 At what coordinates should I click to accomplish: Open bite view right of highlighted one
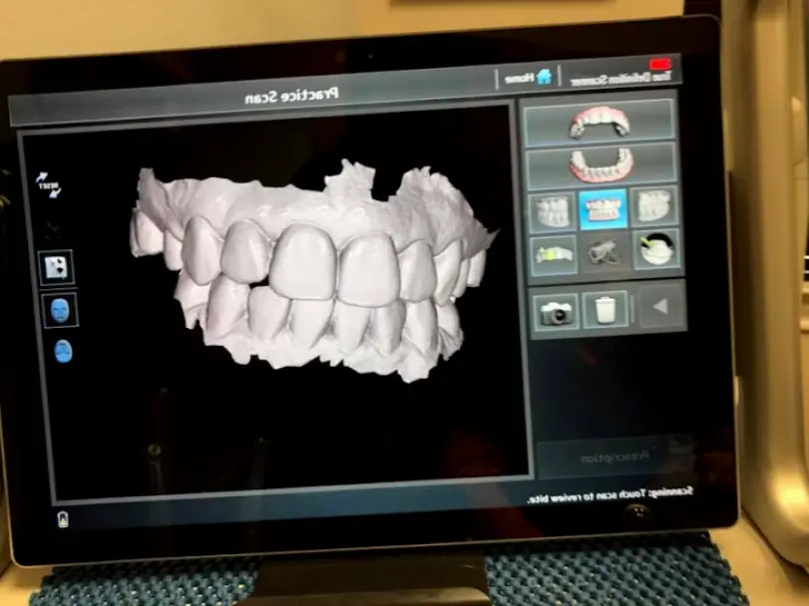click(x=654, y=206)
